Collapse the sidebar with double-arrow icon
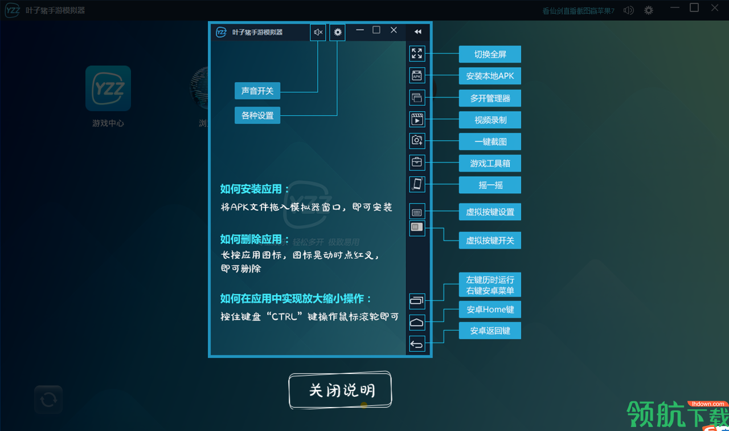 click(x=418, y=32)
